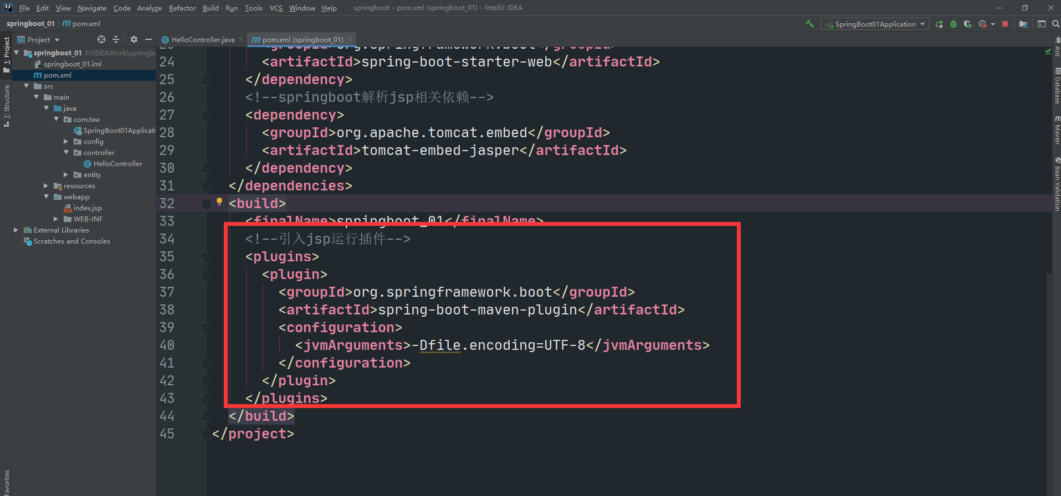Toggle the Ant tool window

(1057, 46)
